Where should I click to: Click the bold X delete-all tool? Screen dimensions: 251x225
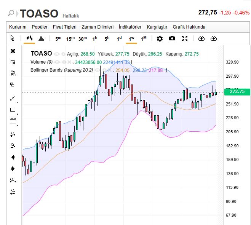(13, 51)
